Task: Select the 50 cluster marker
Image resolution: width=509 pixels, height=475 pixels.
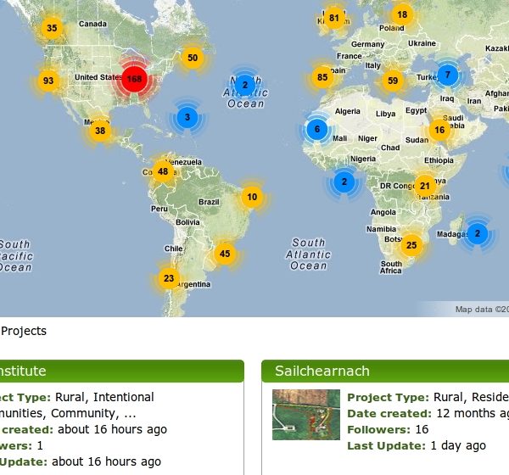Action: (x=193, y=58)
